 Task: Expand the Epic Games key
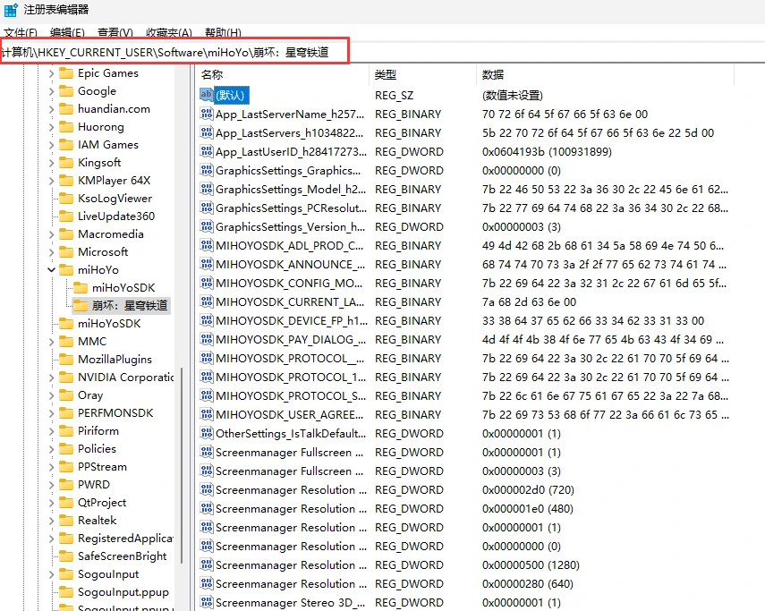pos(51,73)
